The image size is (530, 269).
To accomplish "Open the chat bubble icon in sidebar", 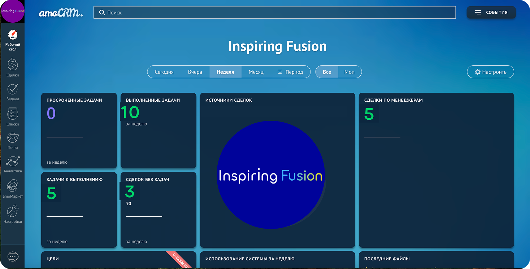I will 13,257.
